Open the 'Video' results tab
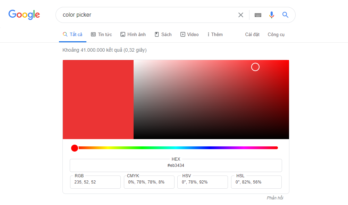Screen dimensions: 348x205 (189, 35)
